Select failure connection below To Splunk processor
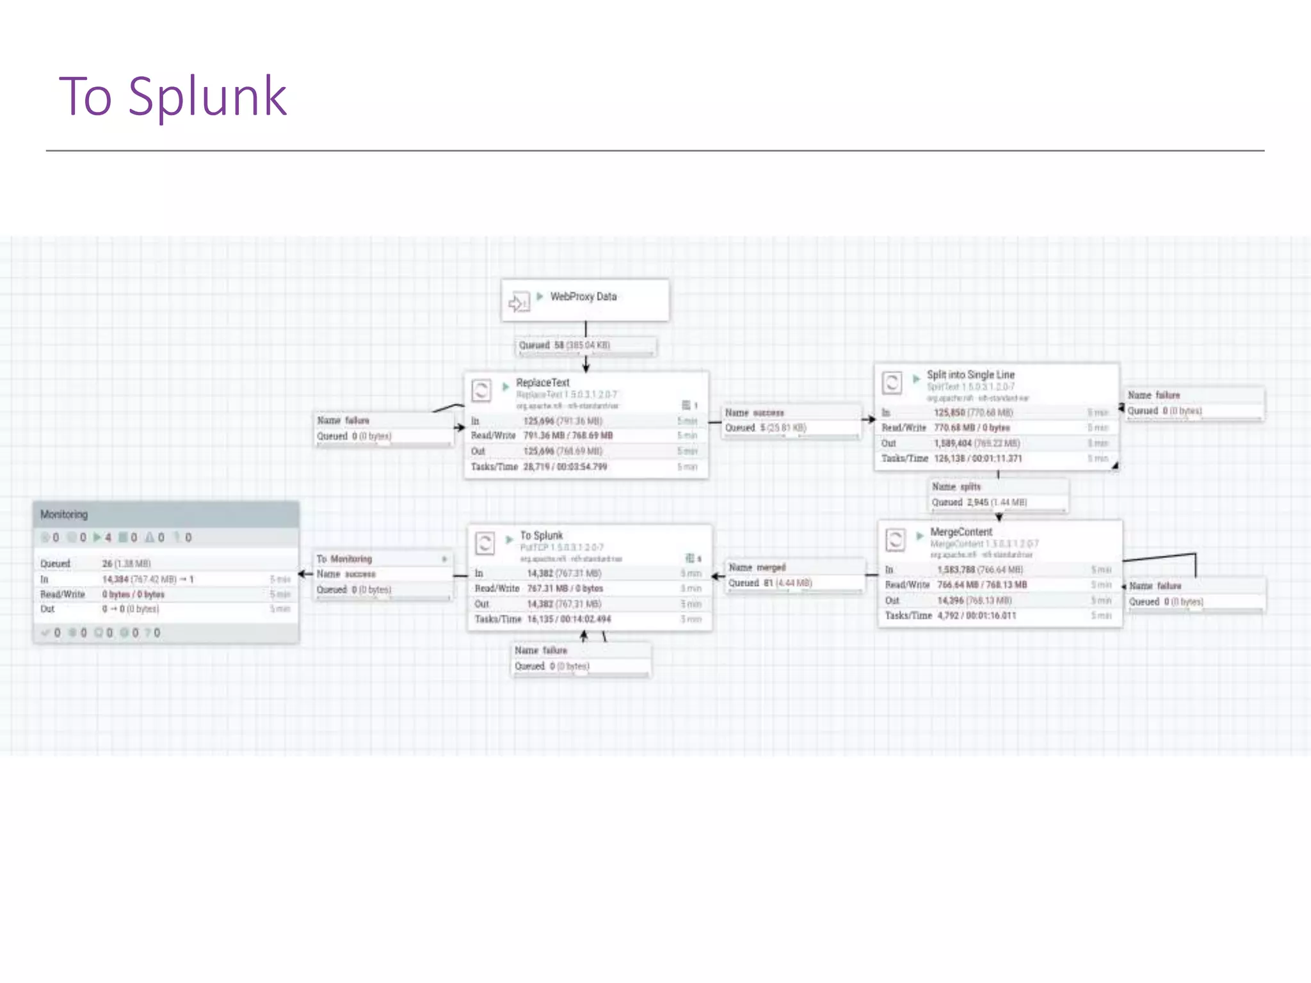This screenshot has width=1311, height=983. click(x=581, y=659)
